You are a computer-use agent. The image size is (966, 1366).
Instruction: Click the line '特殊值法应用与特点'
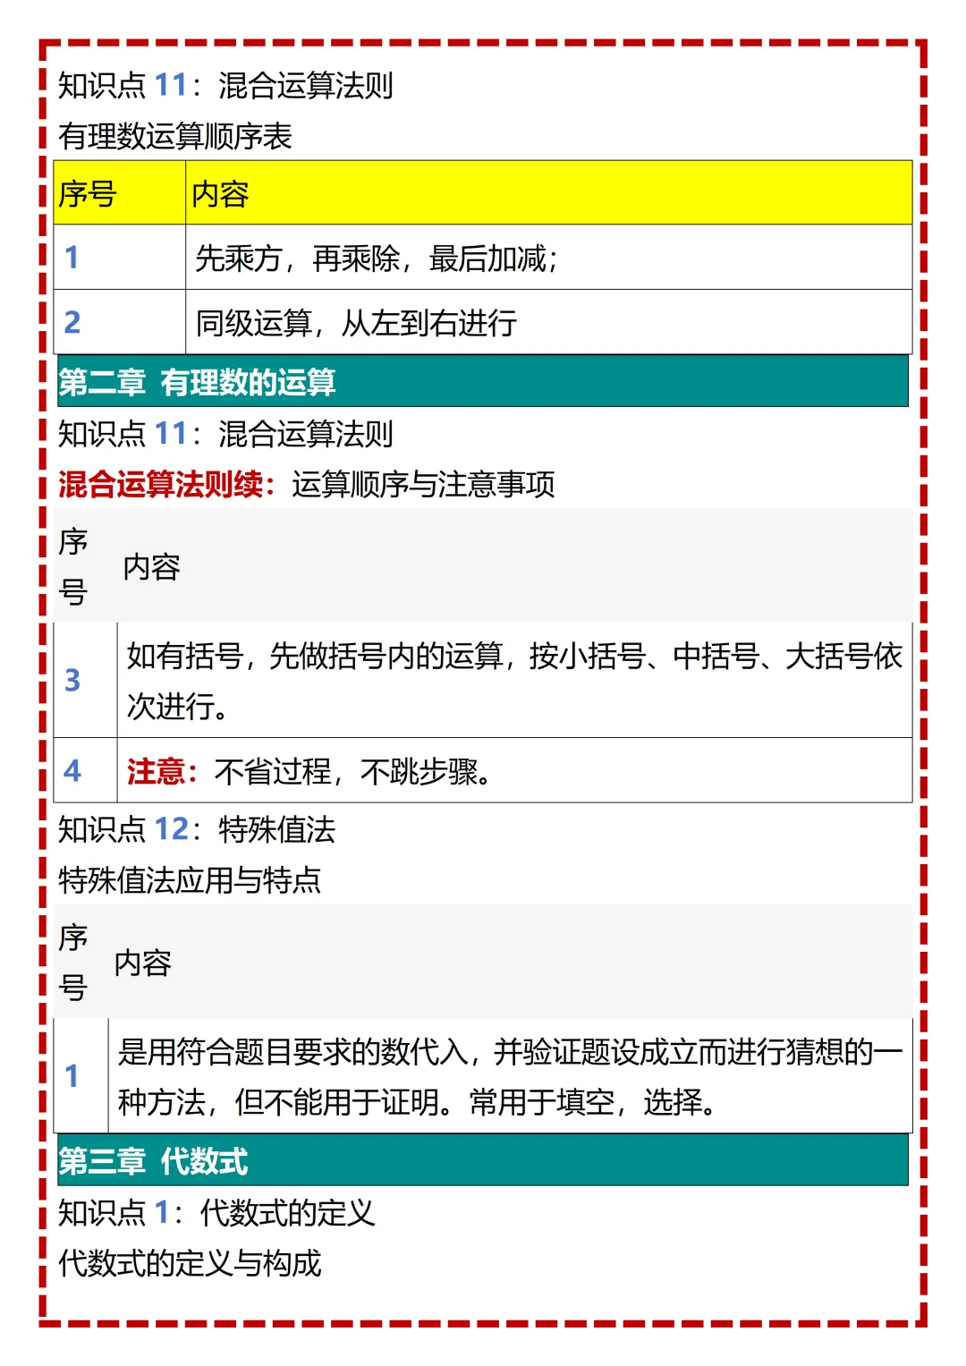coord(190,880)
